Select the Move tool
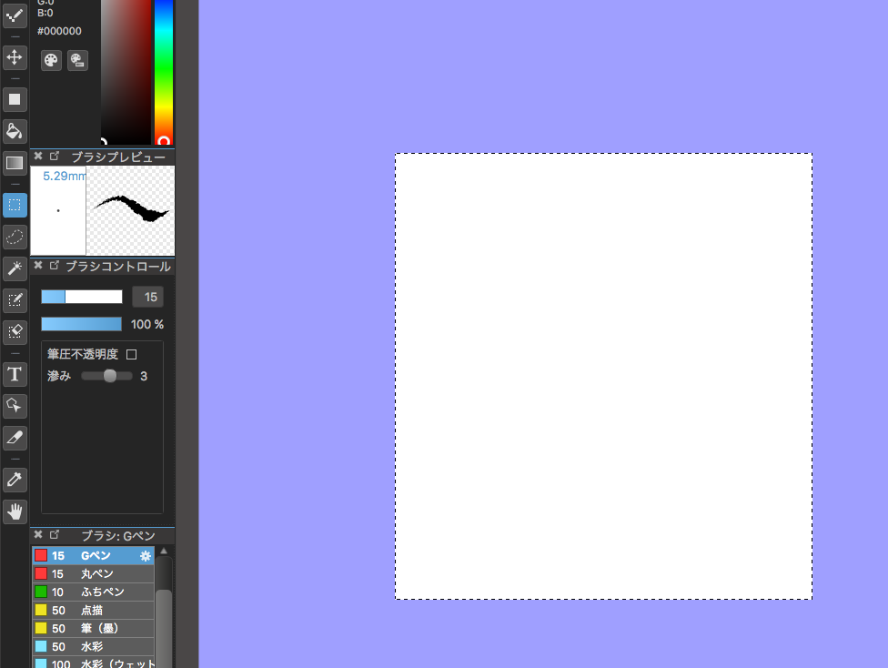Image resolution: width=888 pixels, height=668 pixels. (15, 57)
